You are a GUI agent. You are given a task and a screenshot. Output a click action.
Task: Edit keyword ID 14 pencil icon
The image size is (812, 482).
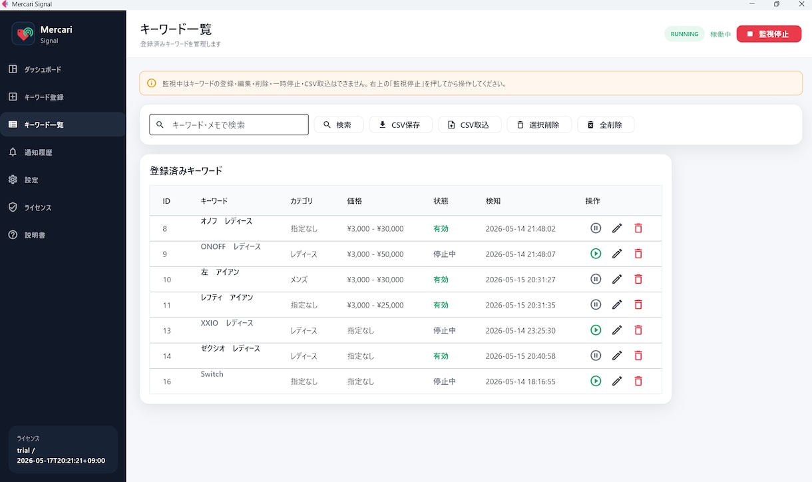click(617, 356)
